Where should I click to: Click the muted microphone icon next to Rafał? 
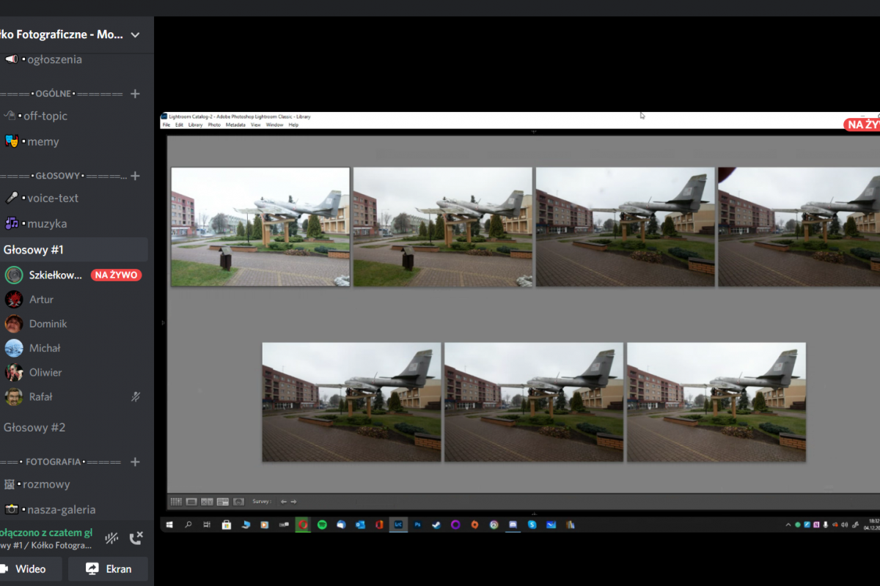click(x=136, y=397)
